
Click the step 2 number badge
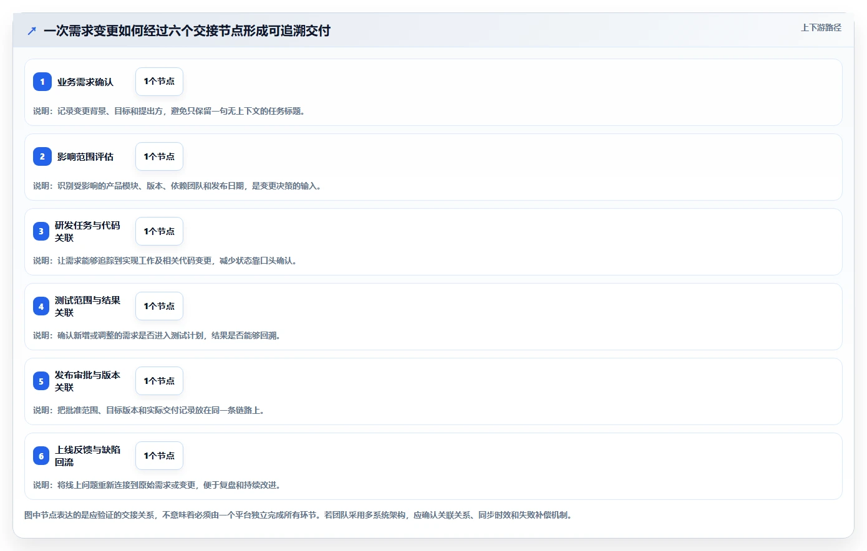42,156
